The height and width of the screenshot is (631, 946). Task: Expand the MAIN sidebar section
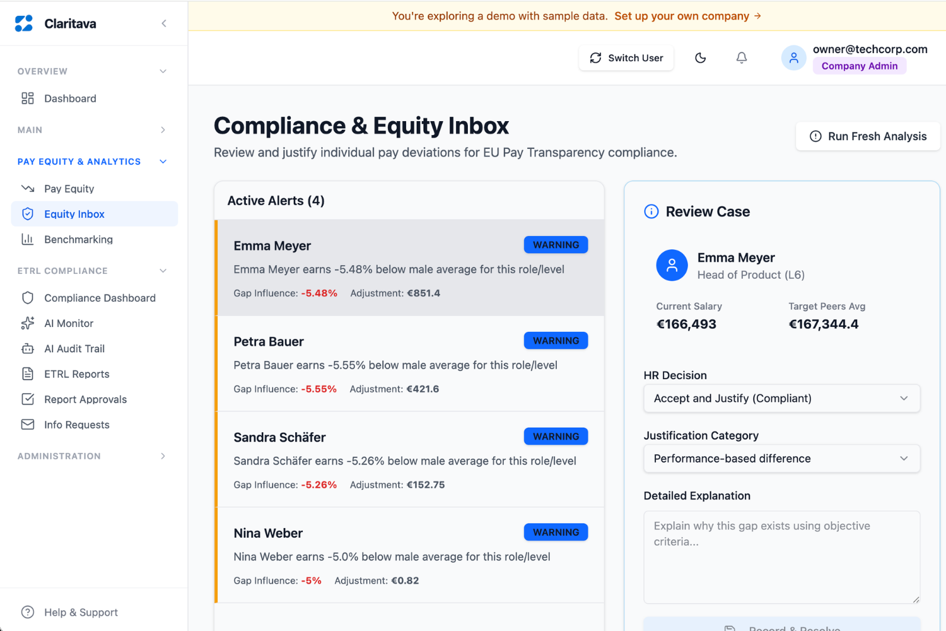click(x=93, y=130)
